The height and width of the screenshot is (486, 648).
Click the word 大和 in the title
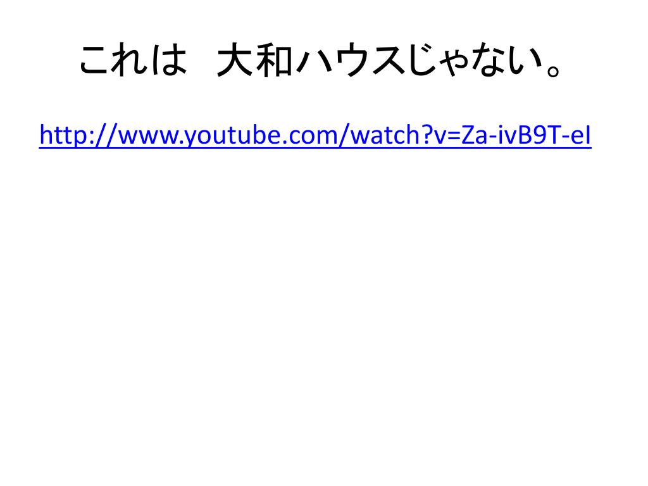(255, 61)
